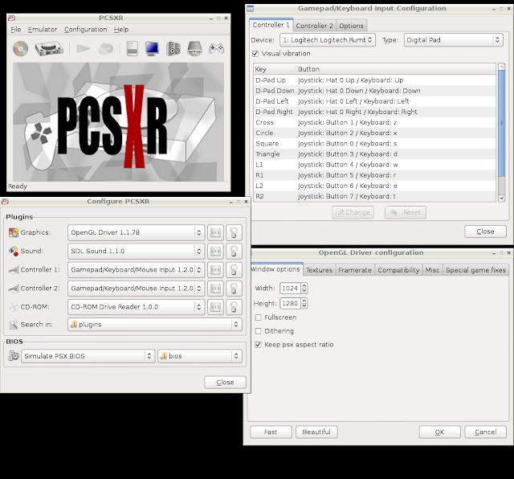Click configure button for Controller 1 plugin
514x479 pixels.
pos(215,270)
